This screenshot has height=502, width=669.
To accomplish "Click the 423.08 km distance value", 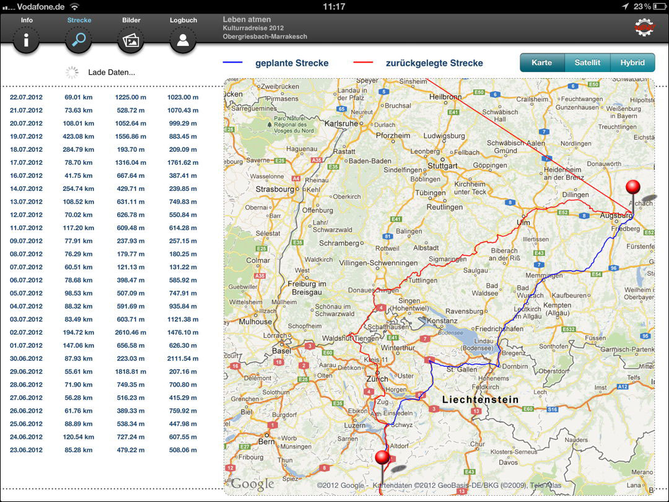I will 79,136.
